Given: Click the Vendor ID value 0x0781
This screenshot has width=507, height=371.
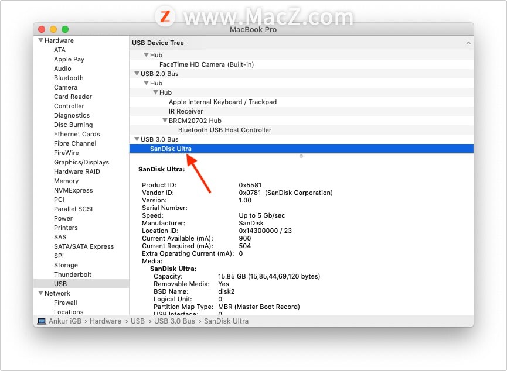Looking at the screenshot, I should coord(250,193).
